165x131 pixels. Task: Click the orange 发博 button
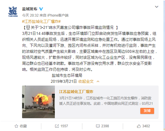pos(147,111)
